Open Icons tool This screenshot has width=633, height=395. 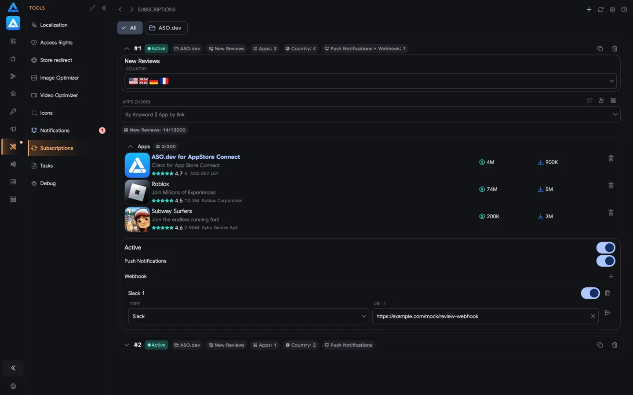pos(68,113)
